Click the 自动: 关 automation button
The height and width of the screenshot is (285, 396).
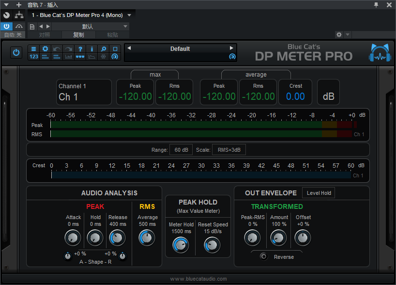click(13, 34)
